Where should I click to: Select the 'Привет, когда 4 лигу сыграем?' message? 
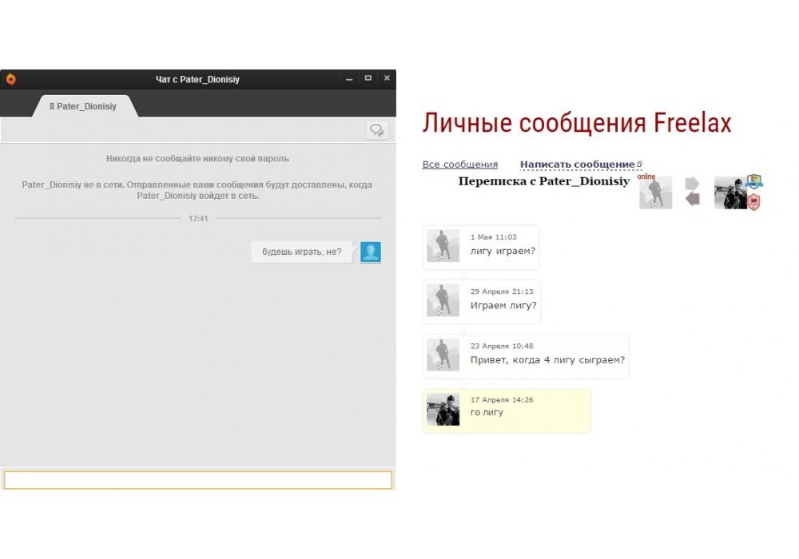tap(547, 360)
